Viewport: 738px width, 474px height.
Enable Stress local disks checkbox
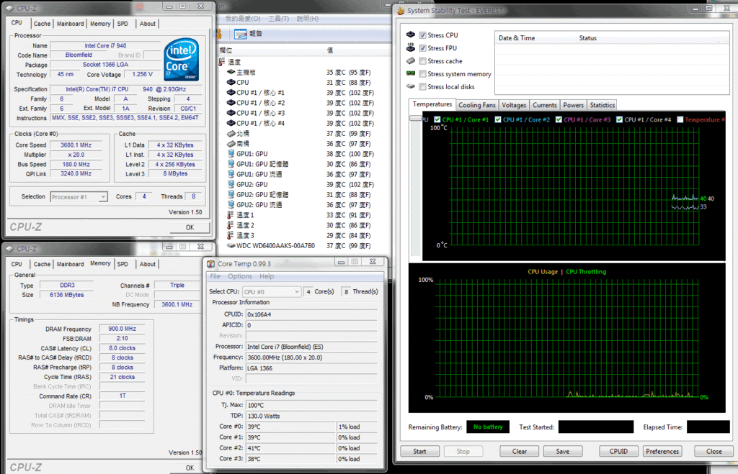(x=422, y=87)
